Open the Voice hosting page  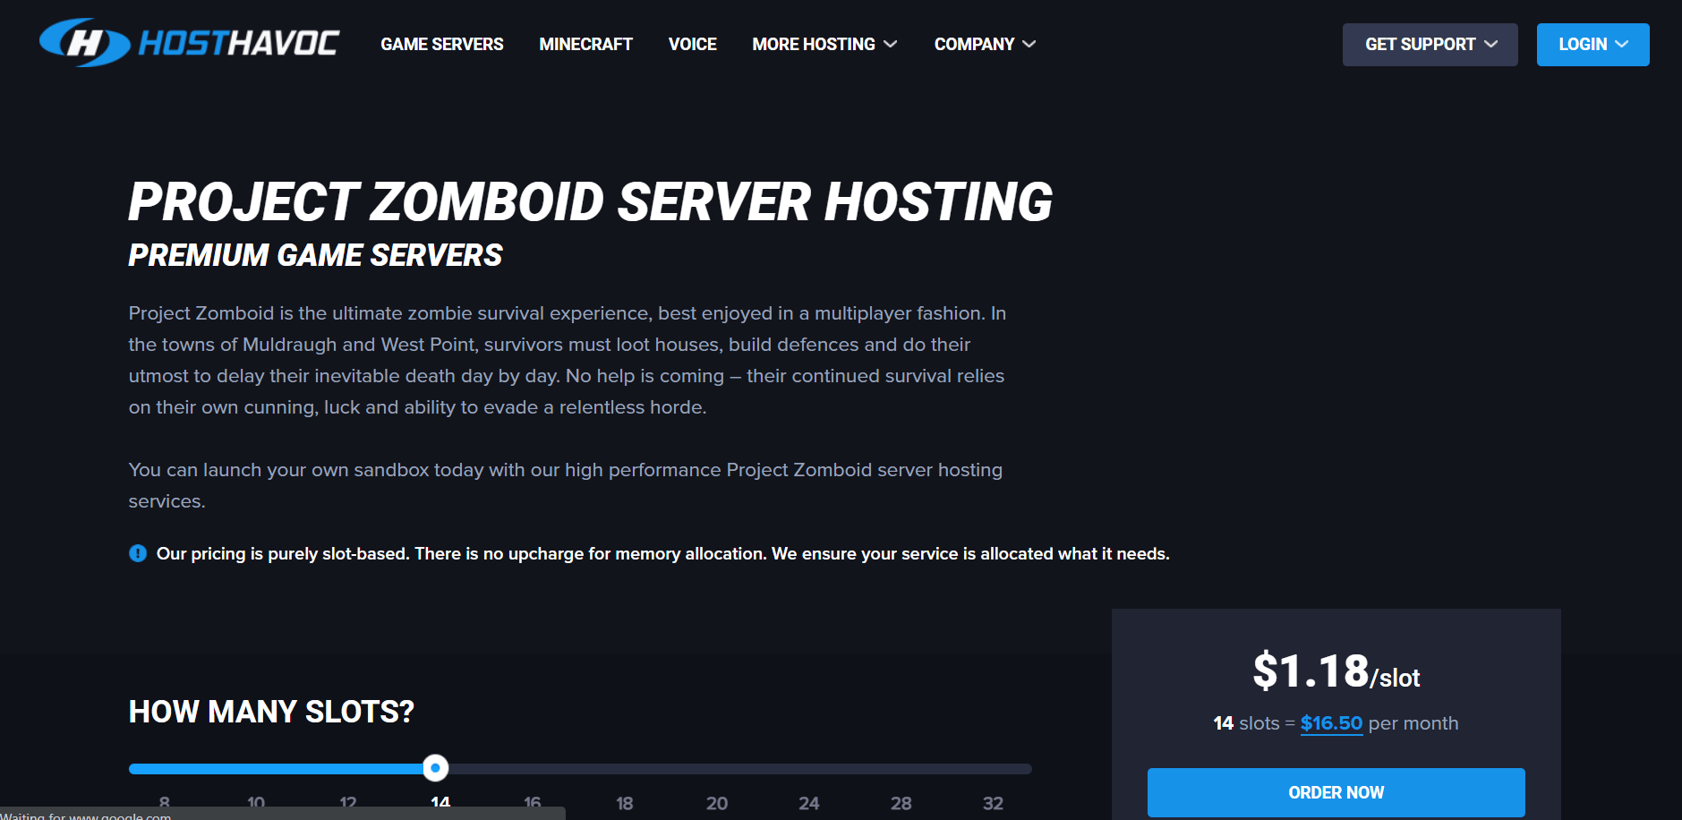[692, 44]
